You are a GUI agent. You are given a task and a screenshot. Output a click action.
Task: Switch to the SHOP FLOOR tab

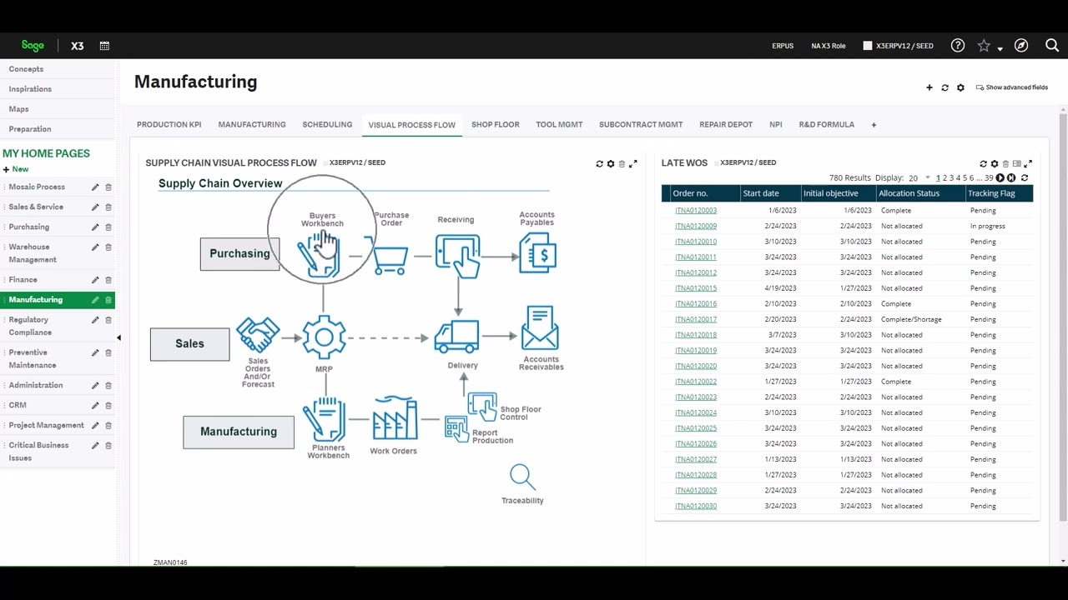pyautogui.click(x=495, y=125)
